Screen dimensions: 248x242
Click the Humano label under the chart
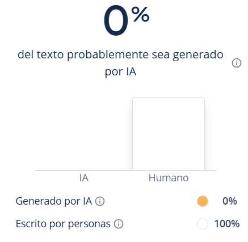pos(169,178)
